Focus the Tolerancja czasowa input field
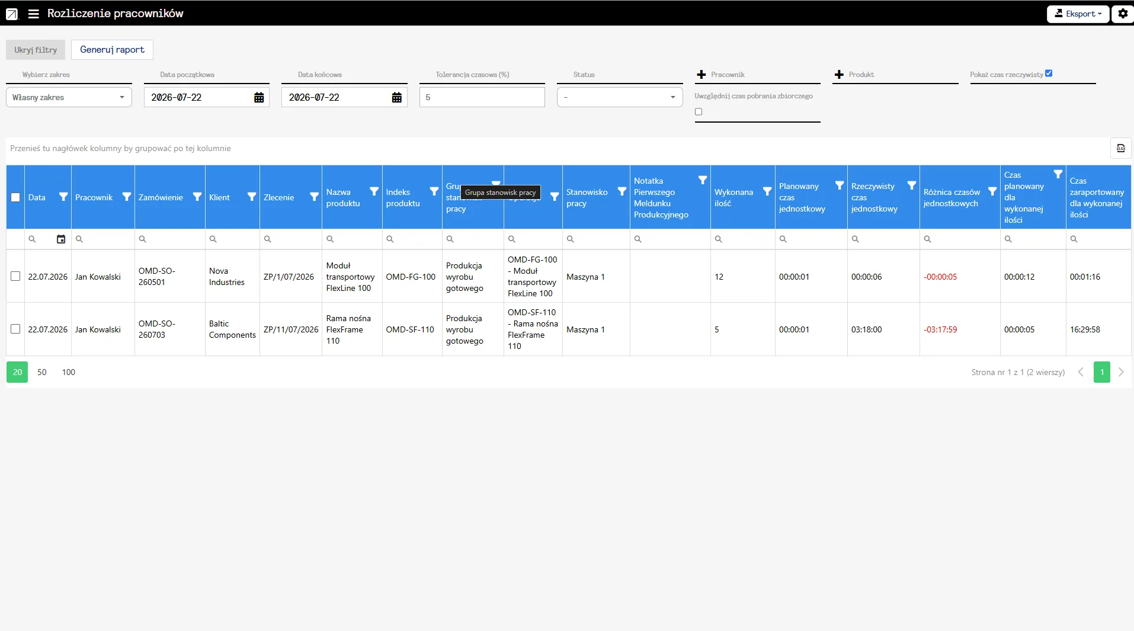1134x631 pixels. (x=482, y=98)
